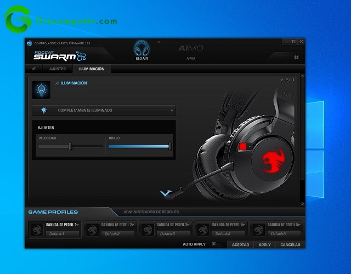Click the scrollbar up arrow

coord(302,76)
